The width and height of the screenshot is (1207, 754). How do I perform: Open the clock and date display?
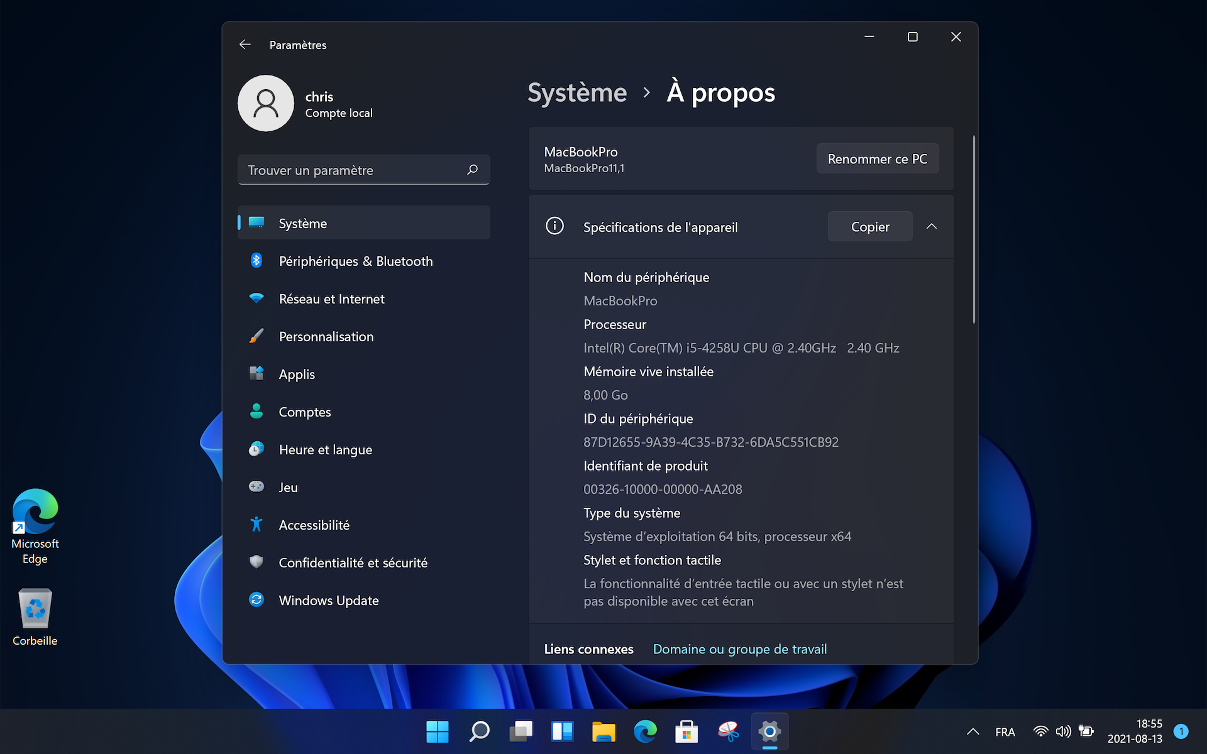point(1135,731)
